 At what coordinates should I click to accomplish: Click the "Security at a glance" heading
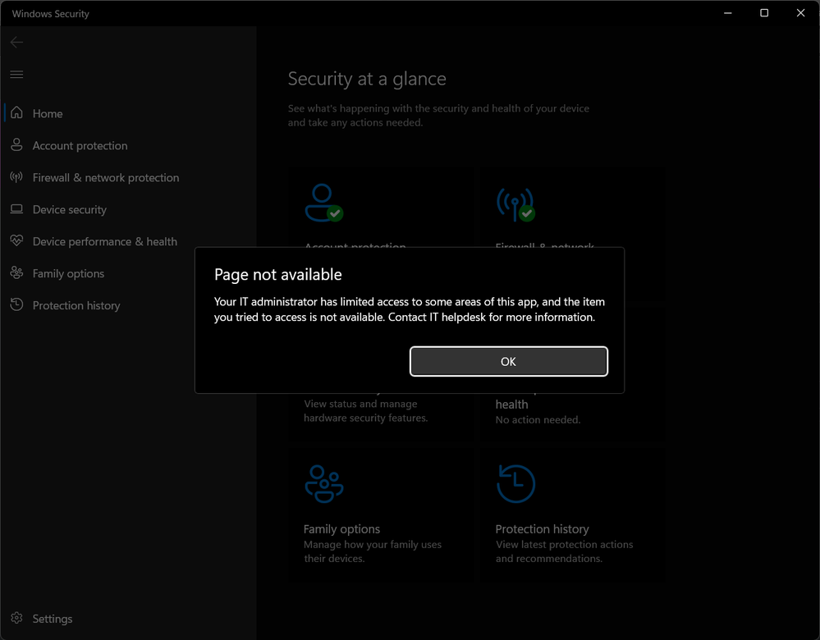(x=367, y=79)
